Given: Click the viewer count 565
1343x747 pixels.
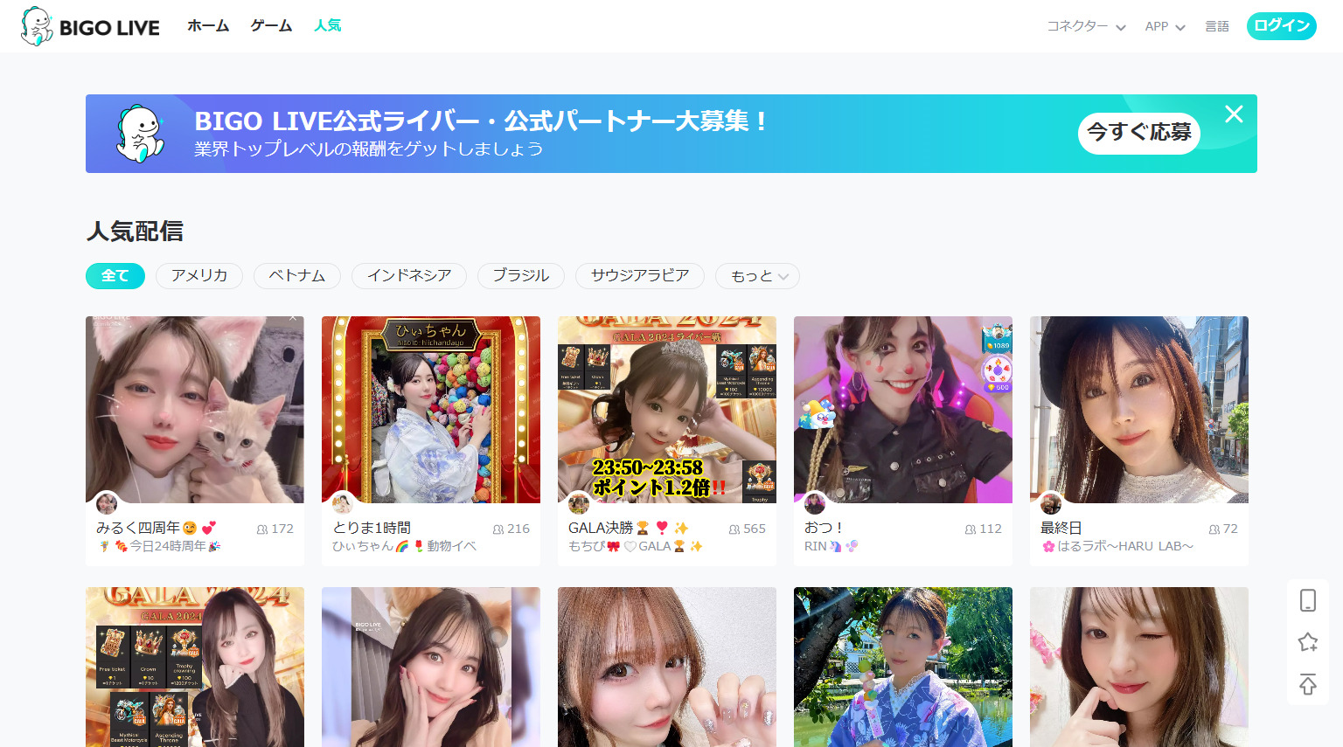Looking at the screenshot, I should click(748, 529).
